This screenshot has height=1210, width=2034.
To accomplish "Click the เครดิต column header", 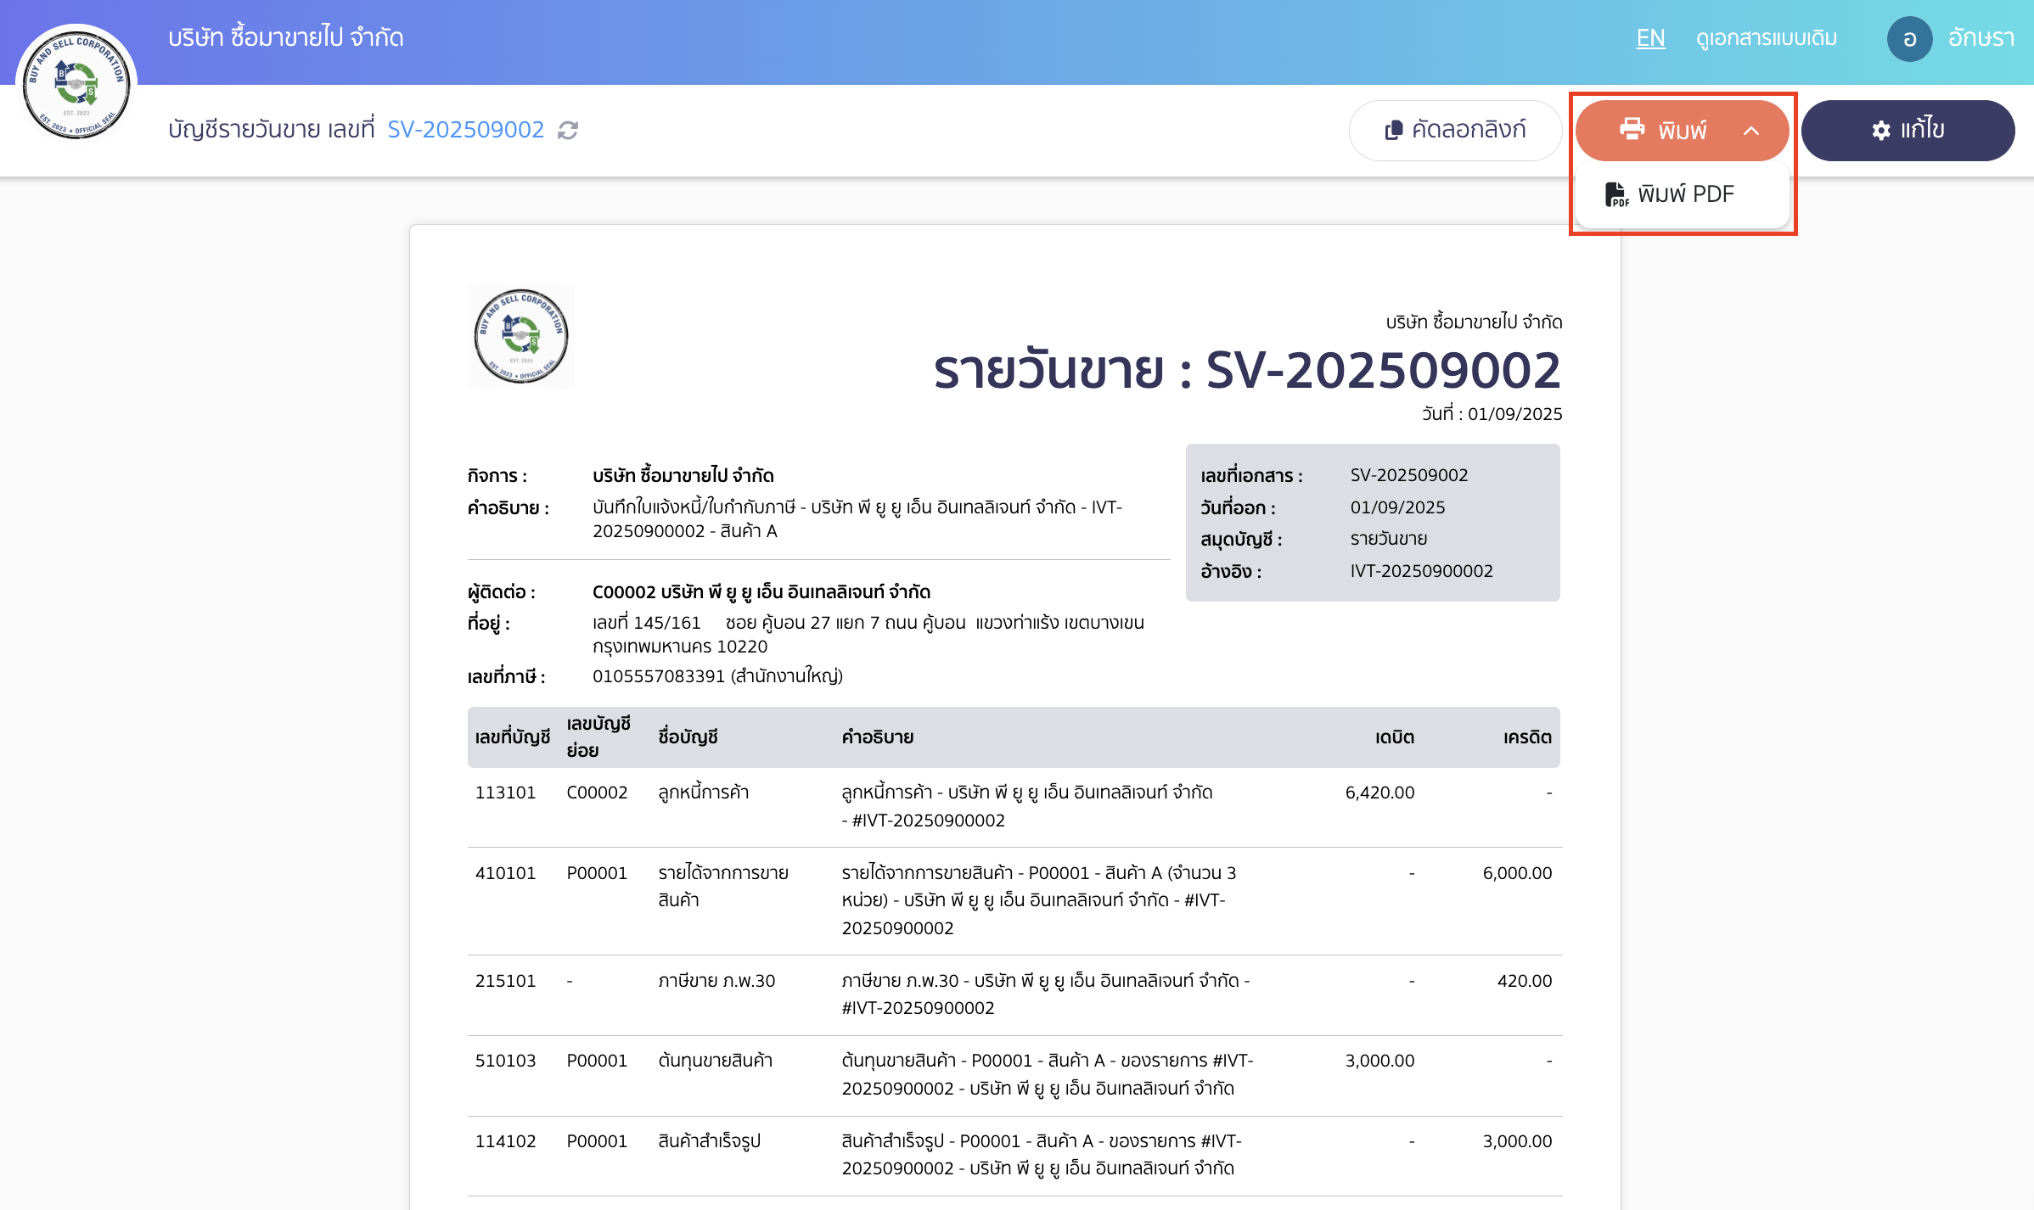I will (1526, 737).
